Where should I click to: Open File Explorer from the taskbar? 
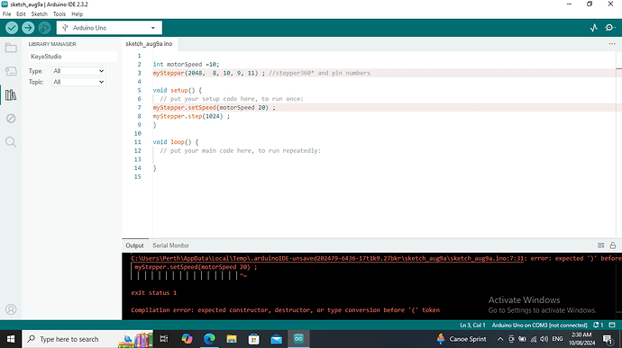pos(232,339)
